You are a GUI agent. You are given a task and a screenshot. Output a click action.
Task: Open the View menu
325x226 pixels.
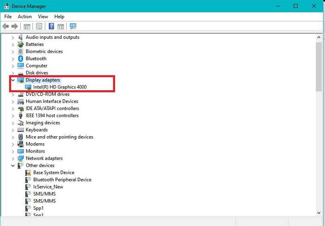point(43,17)
